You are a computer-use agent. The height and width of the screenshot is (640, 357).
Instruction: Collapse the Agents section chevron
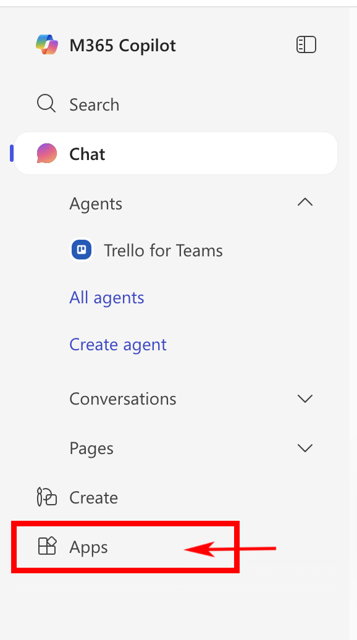click(x=305, y=202)
